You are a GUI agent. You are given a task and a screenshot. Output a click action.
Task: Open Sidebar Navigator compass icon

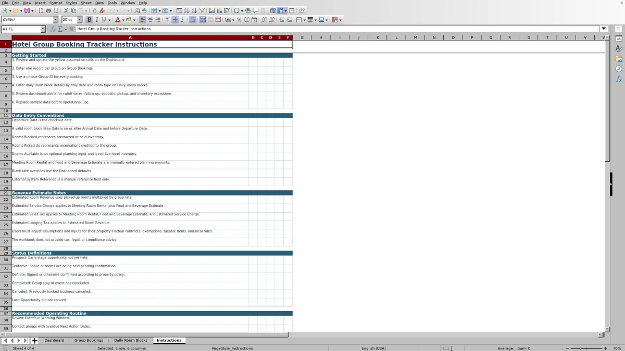(x=619, y=69)
